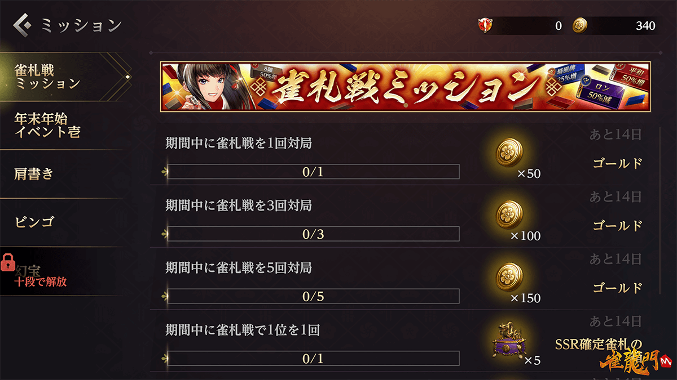The height and width of the screenshot is (380, 677).
Task: Open the 肩書き tab
Action: pos(61,174)
